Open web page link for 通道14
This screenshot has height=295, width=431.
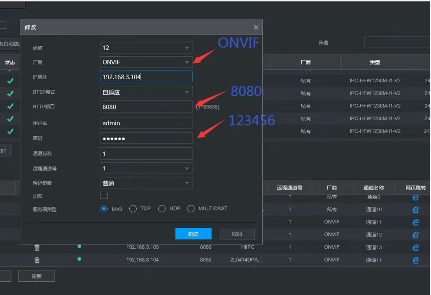[x=415, y=260]
